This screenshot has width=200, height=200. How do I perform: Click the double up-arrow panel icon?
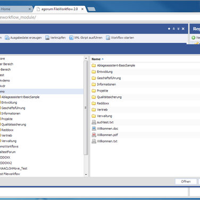[174, 29]
